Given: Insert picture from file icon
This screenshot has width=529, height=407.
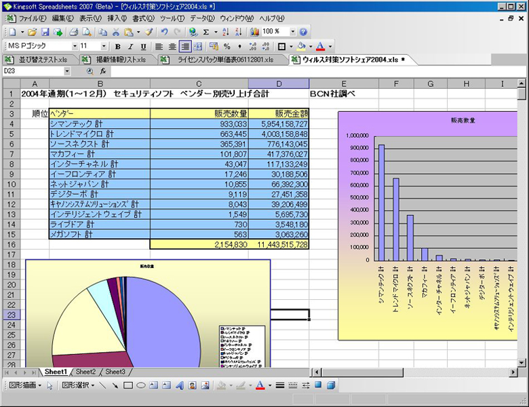Looking at the screenshot, I should [x=205, y=385].
